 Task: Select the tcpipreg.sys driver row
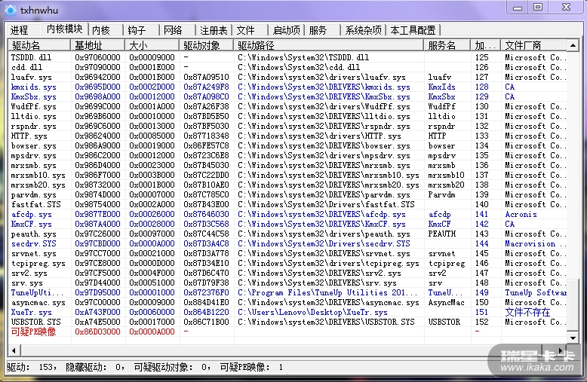[287, 263]
